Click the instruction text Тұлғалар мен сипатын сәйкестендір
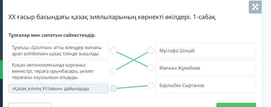271x107 pixels. point(52,35)
